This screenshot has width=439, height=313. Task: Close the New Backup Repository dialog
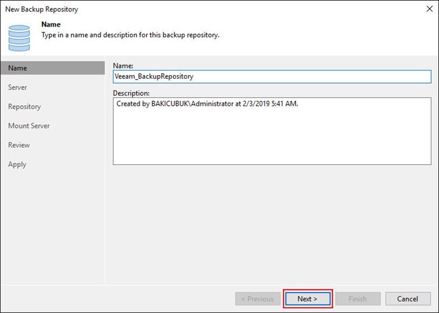click(x=429, y=9)
